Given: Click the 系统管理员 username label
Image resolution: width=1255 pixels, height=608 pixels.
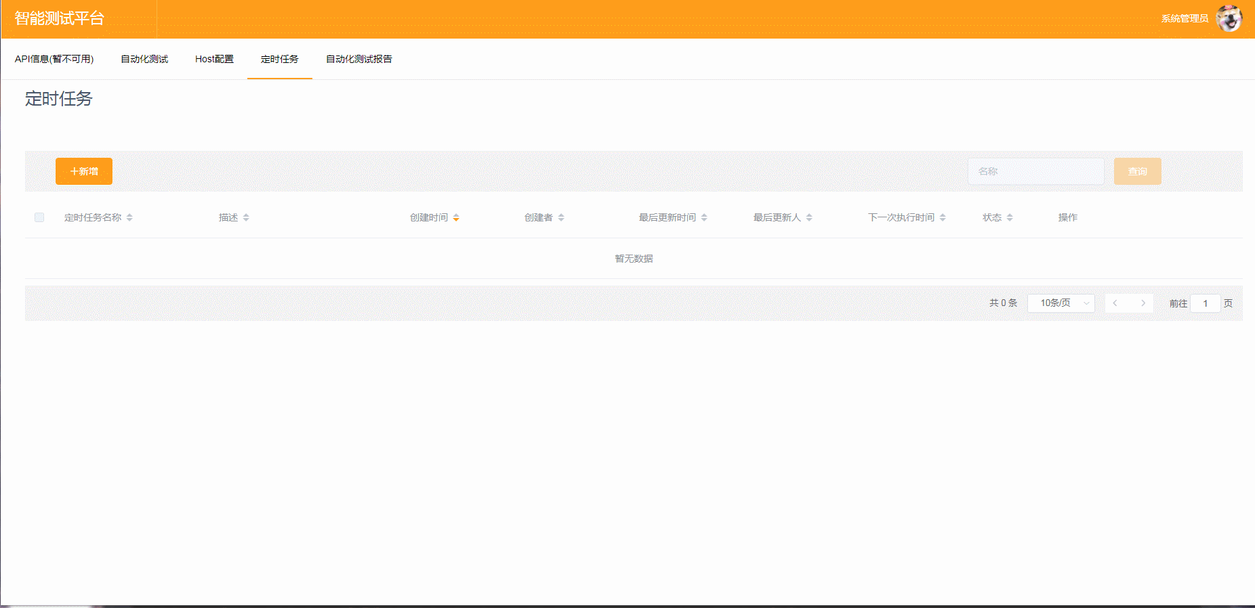Looking at the screenshot, I should coord(1185,19).
